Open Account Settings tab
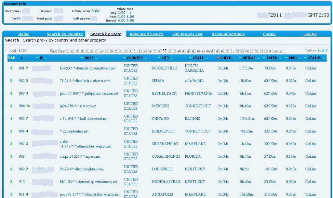 pyautogui.click(x=228, y=34)
